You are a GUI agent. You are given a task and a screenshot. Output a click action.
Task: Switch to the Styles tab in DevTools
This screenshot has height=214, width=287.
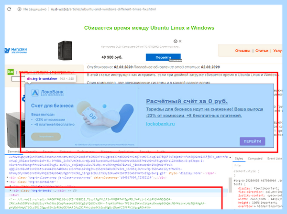click(239, 159)
